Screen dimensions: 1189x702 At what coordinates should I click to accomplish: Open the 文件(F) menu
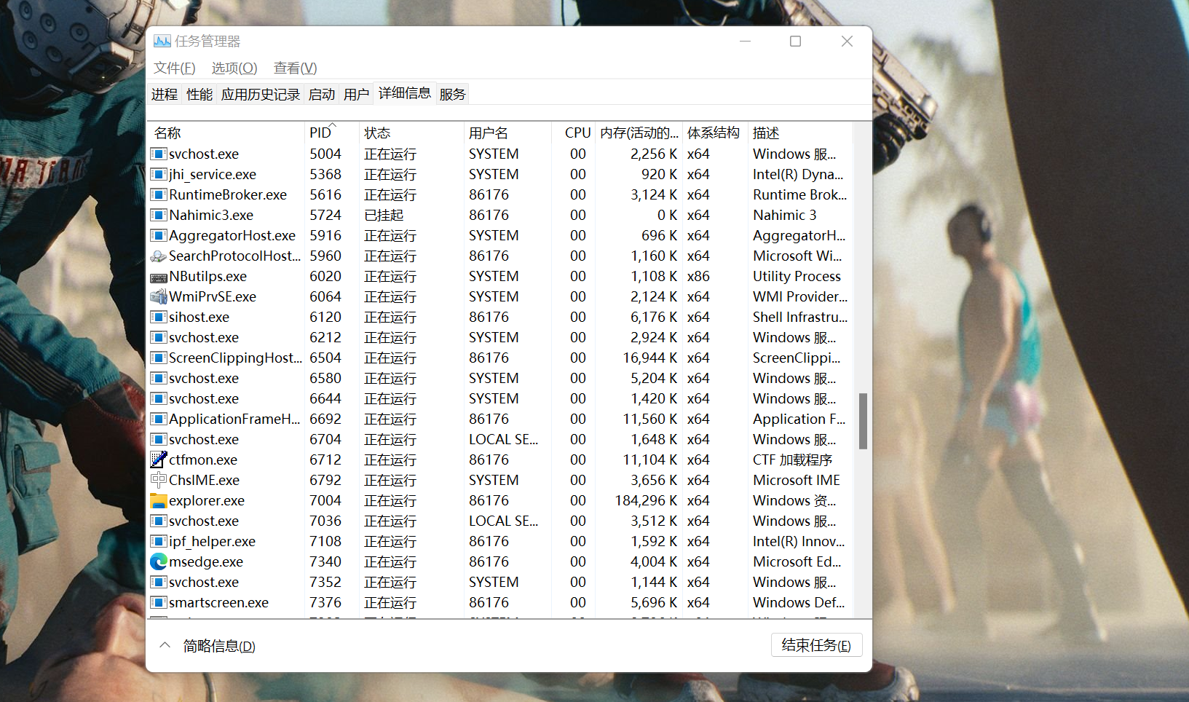pos(174,68)
